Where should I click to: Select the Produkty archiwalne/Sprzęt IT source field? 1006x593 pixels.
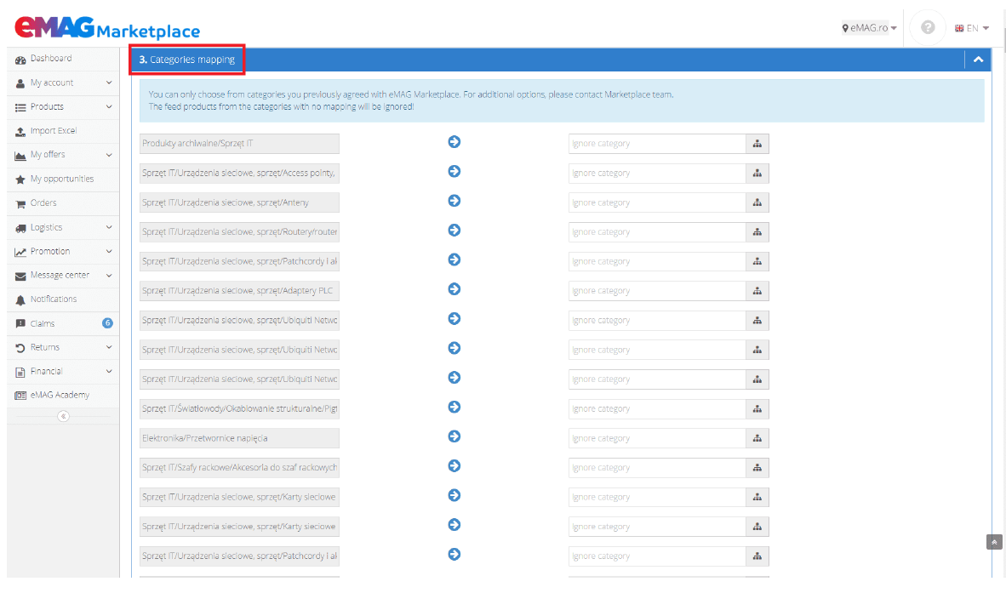pyautogui.click(x=239, y=144)
